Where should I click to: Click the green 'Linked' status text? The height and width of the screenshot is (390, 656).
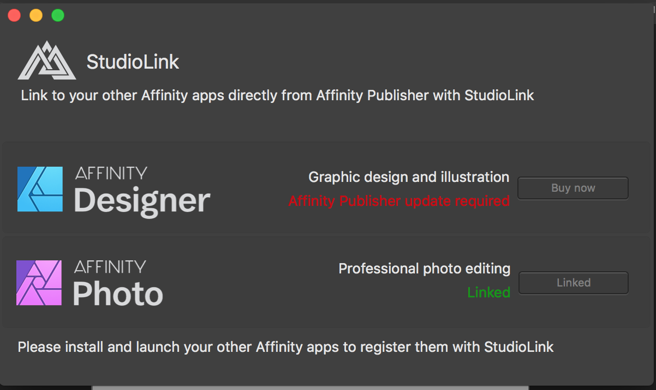click(489, 292)
